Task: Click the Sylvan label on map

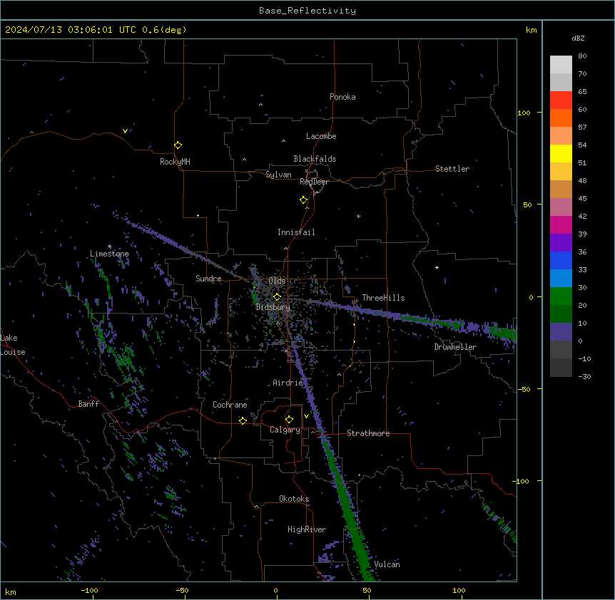Action: click(278, 175)
